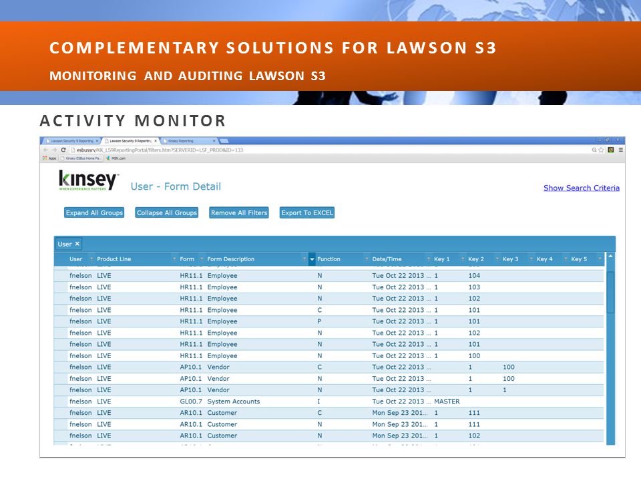
Task: Open filter icon on Key 2 column
Action: click(x=497, y=259)
